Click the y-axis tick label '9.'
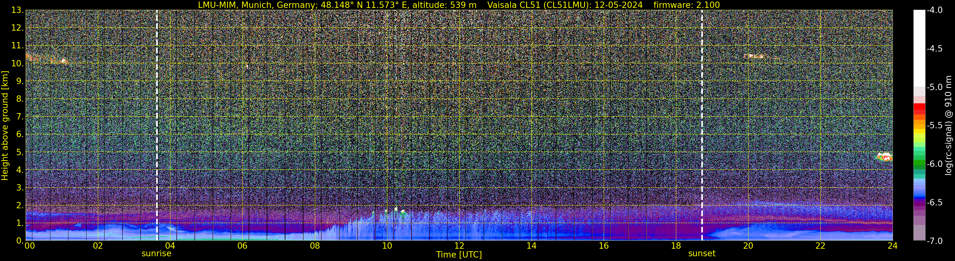This screenshot has height=261, width=955. coord(20,81)
